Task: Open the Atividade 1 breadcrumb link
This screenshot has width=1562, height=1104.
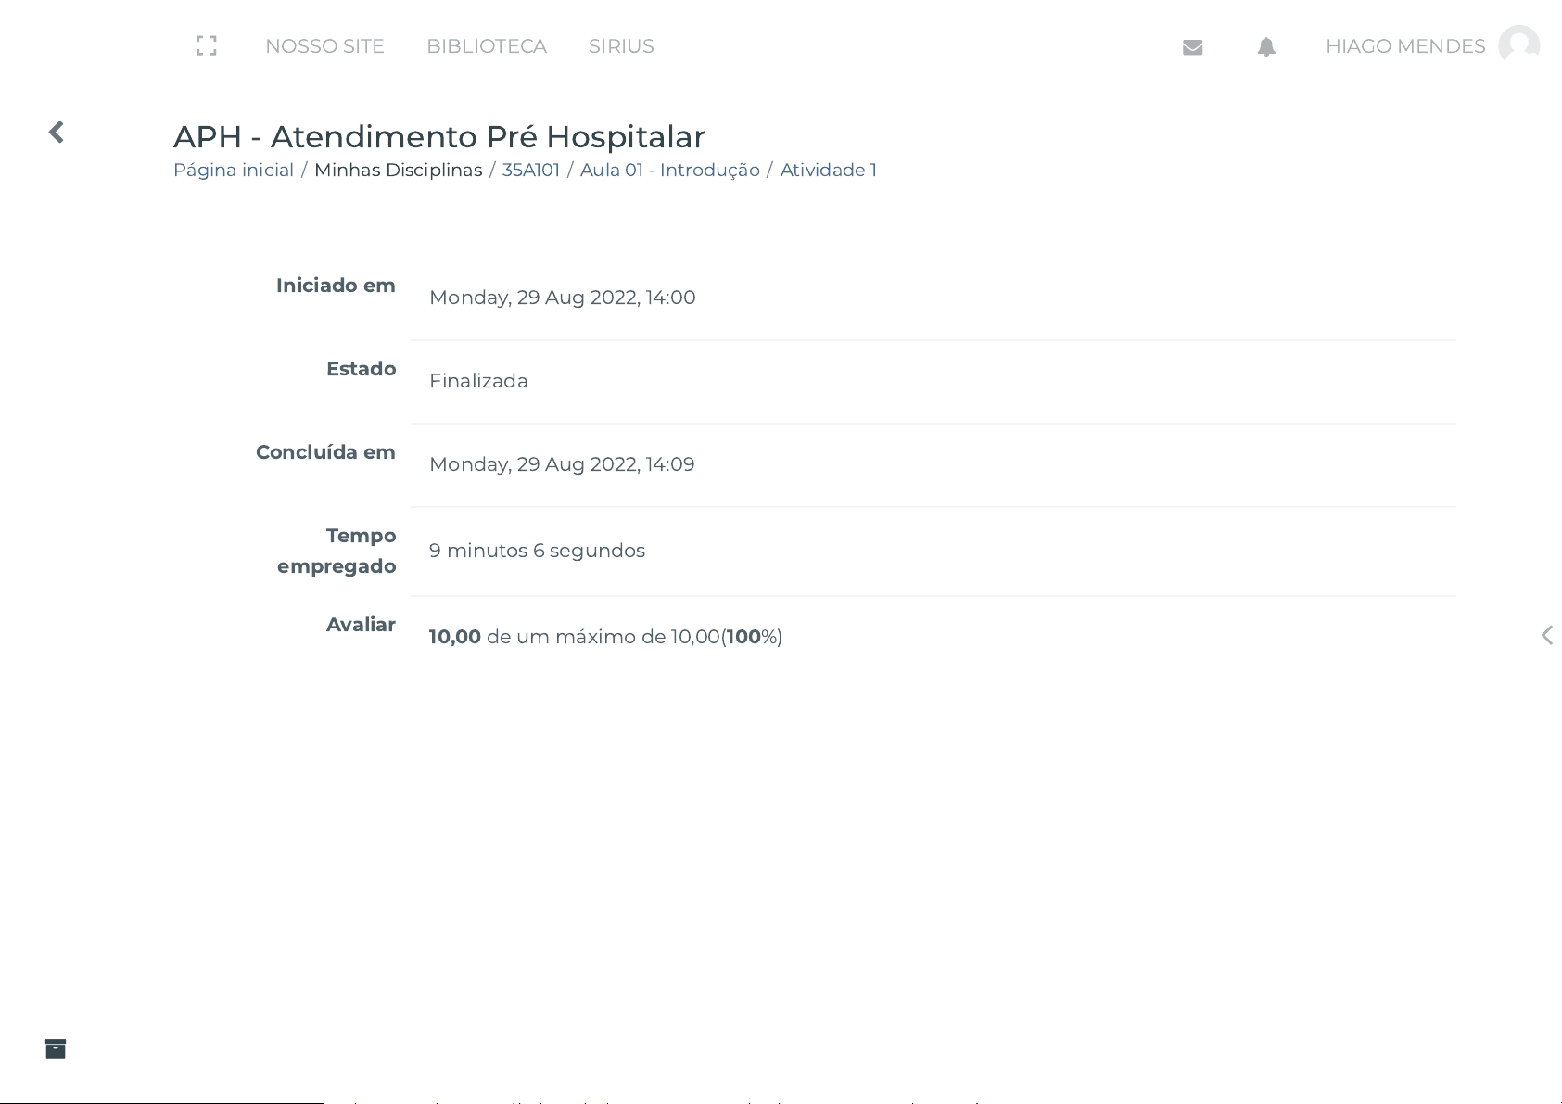Action: click(x=829, y=170)
